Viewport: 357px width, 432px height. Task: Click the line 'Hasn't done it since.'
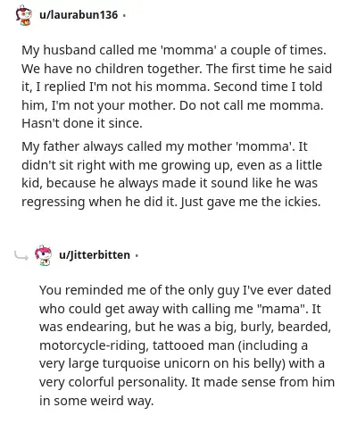click(x=82, y=123)
